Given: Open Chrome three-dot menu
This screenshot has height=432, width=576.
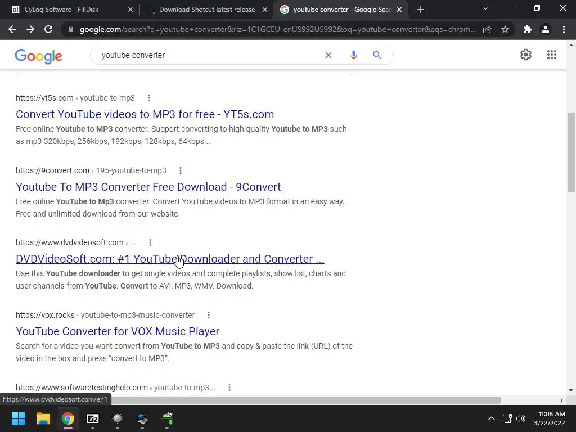Looking at the screenshot, I should point(564,29).
